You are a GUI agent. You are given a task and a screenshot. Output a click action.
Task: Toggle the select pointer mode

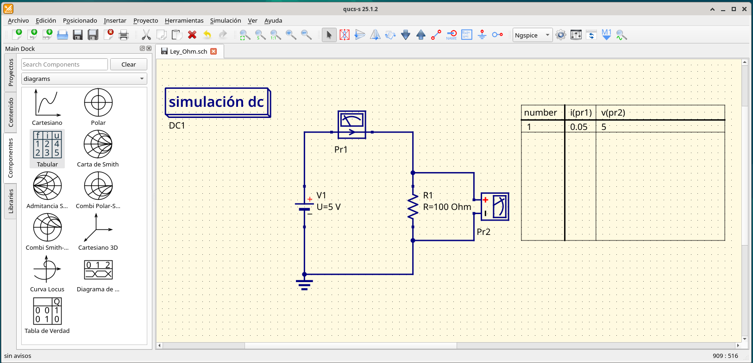click(x=329, y=35)
